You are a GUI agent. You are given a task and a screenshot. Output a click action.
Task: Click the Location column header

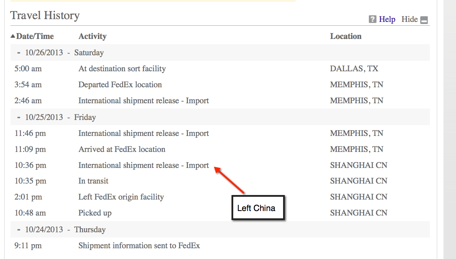[x=345, y=36]
